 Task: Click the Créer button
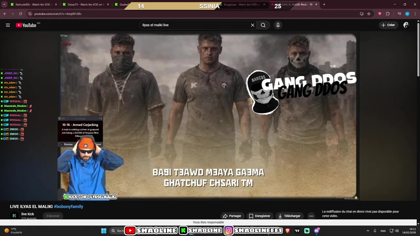point(388,25)
